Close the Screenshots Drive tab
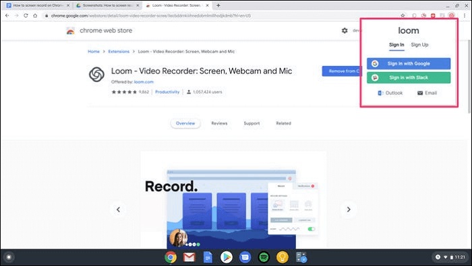This screenshot has height=266, width=472. 138,5
